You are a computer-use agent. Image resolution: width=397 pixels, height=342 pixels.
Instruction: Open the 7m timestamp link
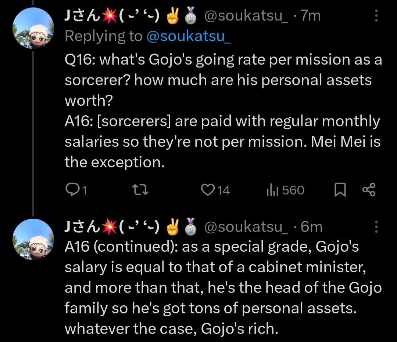point(310,15)
